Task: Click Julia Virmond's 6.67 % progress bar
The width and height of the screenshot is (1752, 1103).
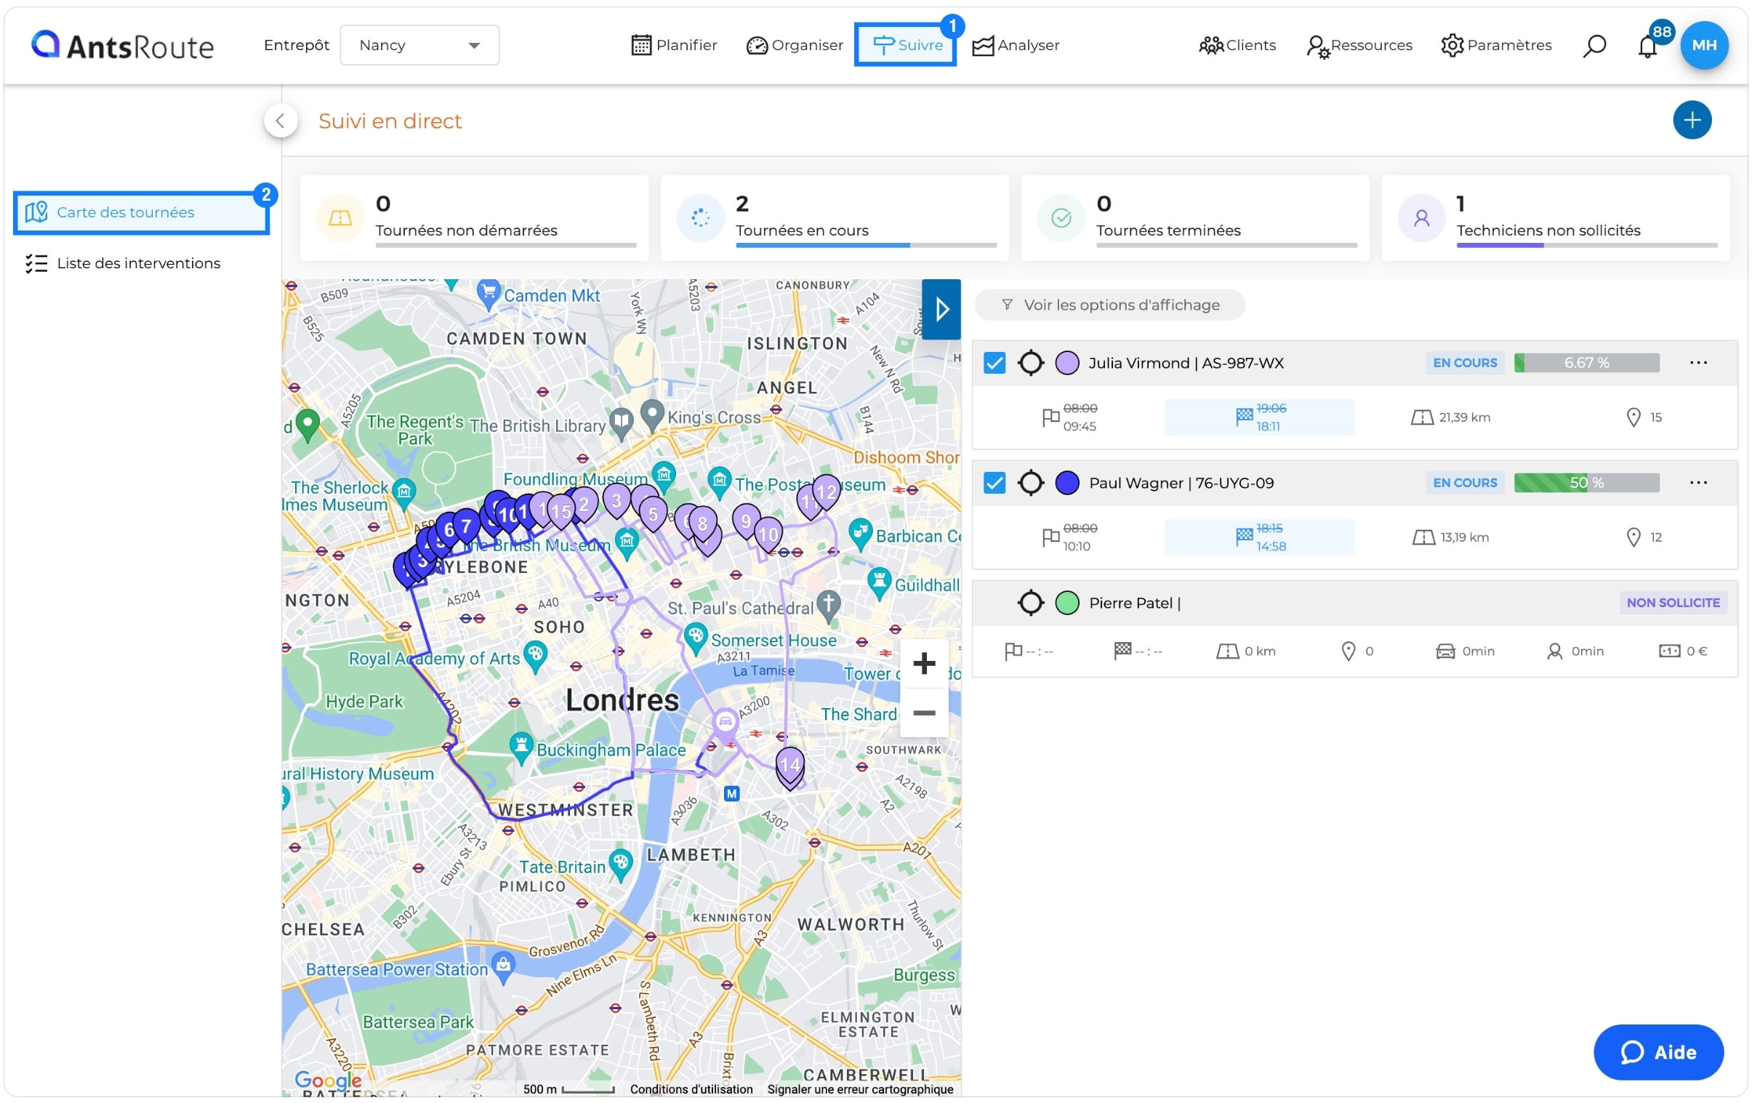Action: click(x=1586, y=362)
